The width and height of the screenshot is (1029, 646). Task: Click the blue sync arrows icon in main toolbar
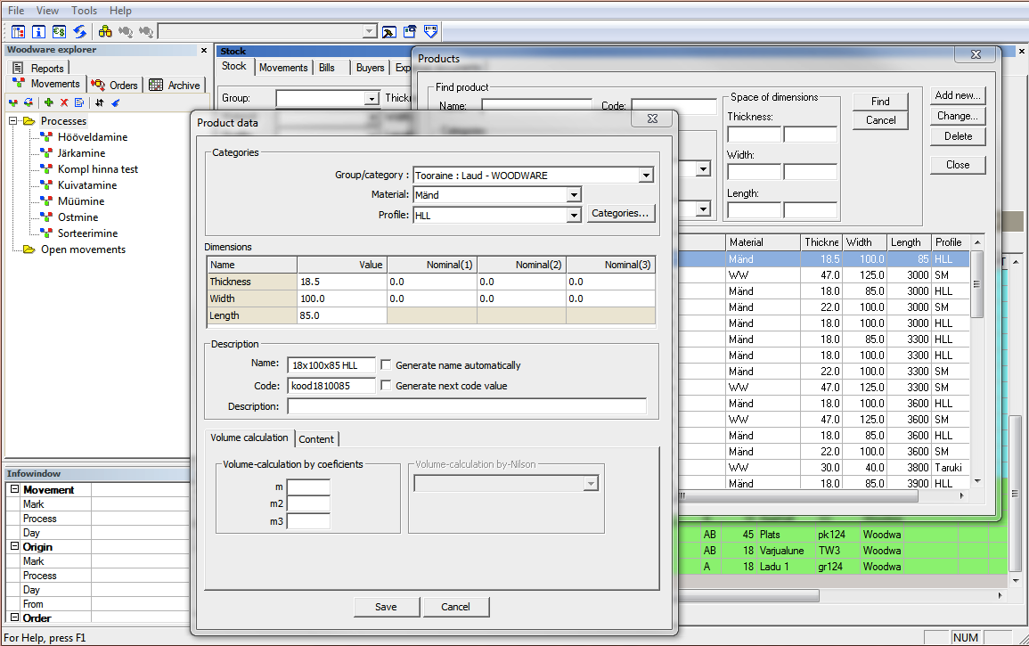79,31
